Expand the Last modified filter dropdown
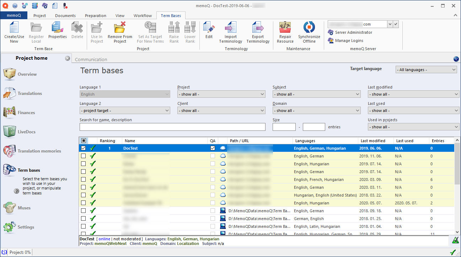This screenshot has height=257, width=461. pos(413,94)
